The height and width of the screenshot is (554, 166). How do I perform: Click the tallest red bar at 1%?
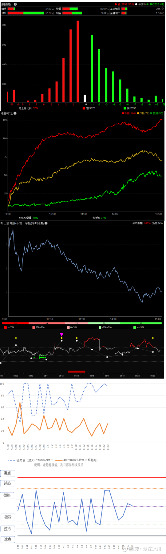coord(78,61)
